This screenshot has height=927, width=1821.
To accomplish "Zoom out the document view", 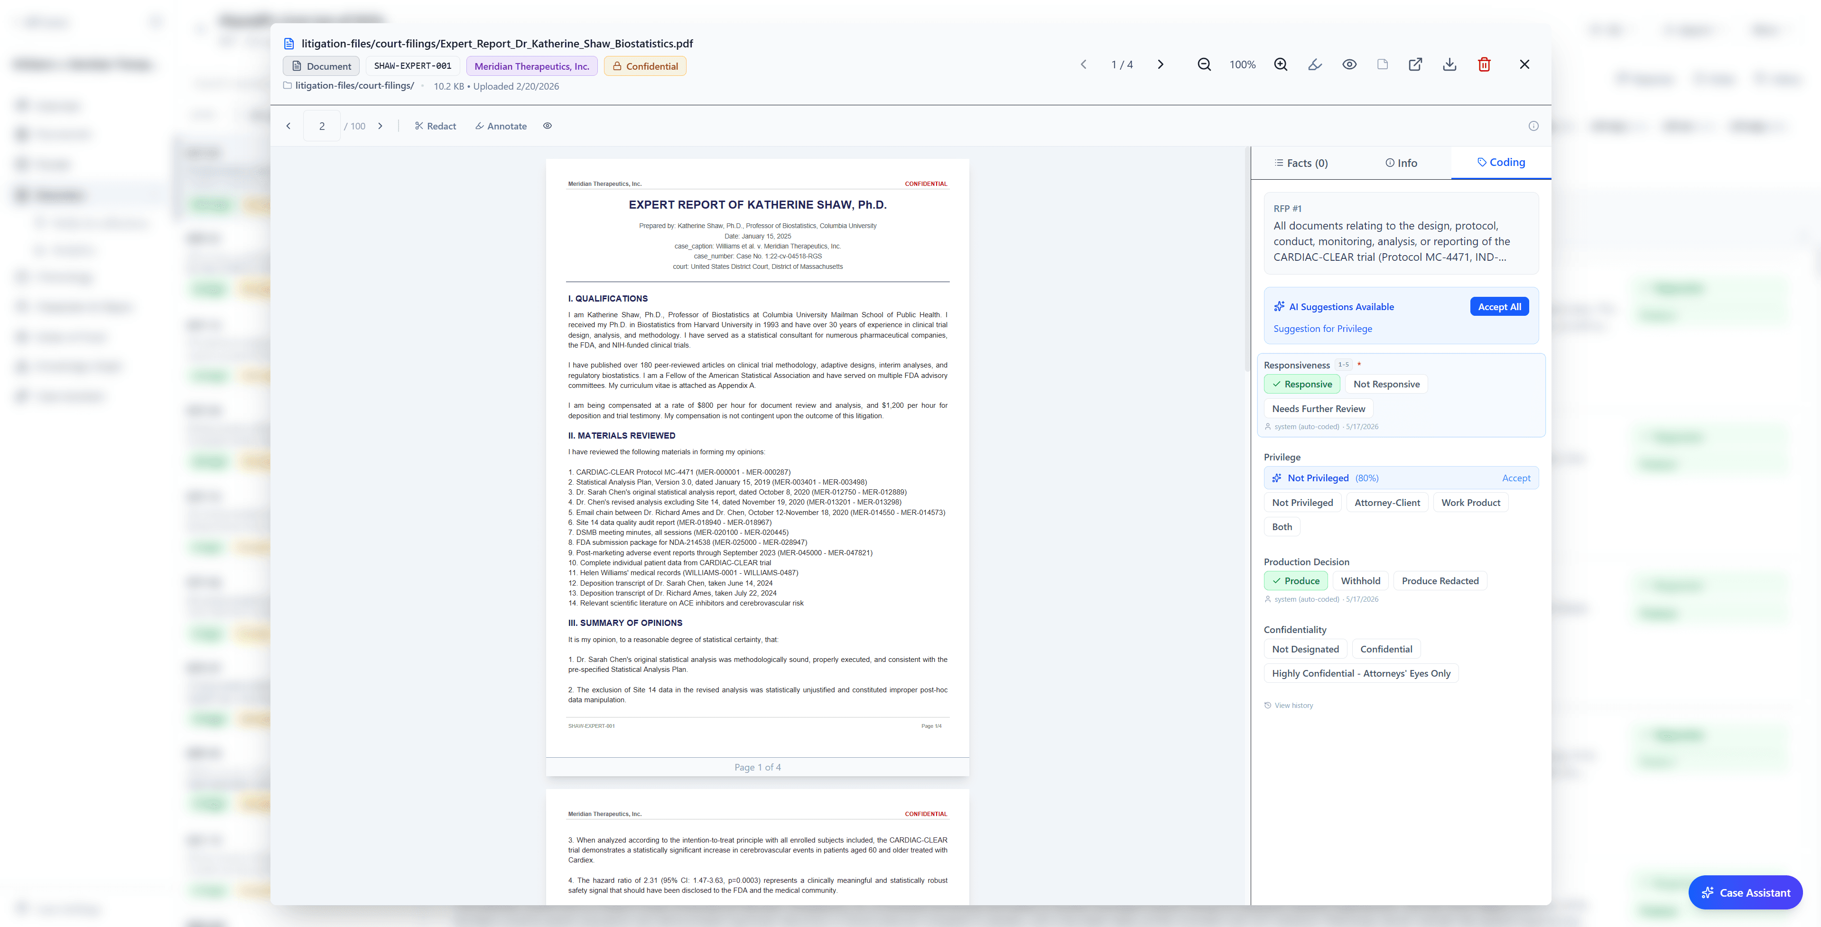I will [x=1204, y=64].
